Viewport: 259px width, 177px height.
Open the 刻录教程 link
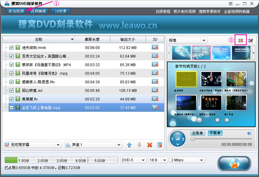(x=163, y=11)
